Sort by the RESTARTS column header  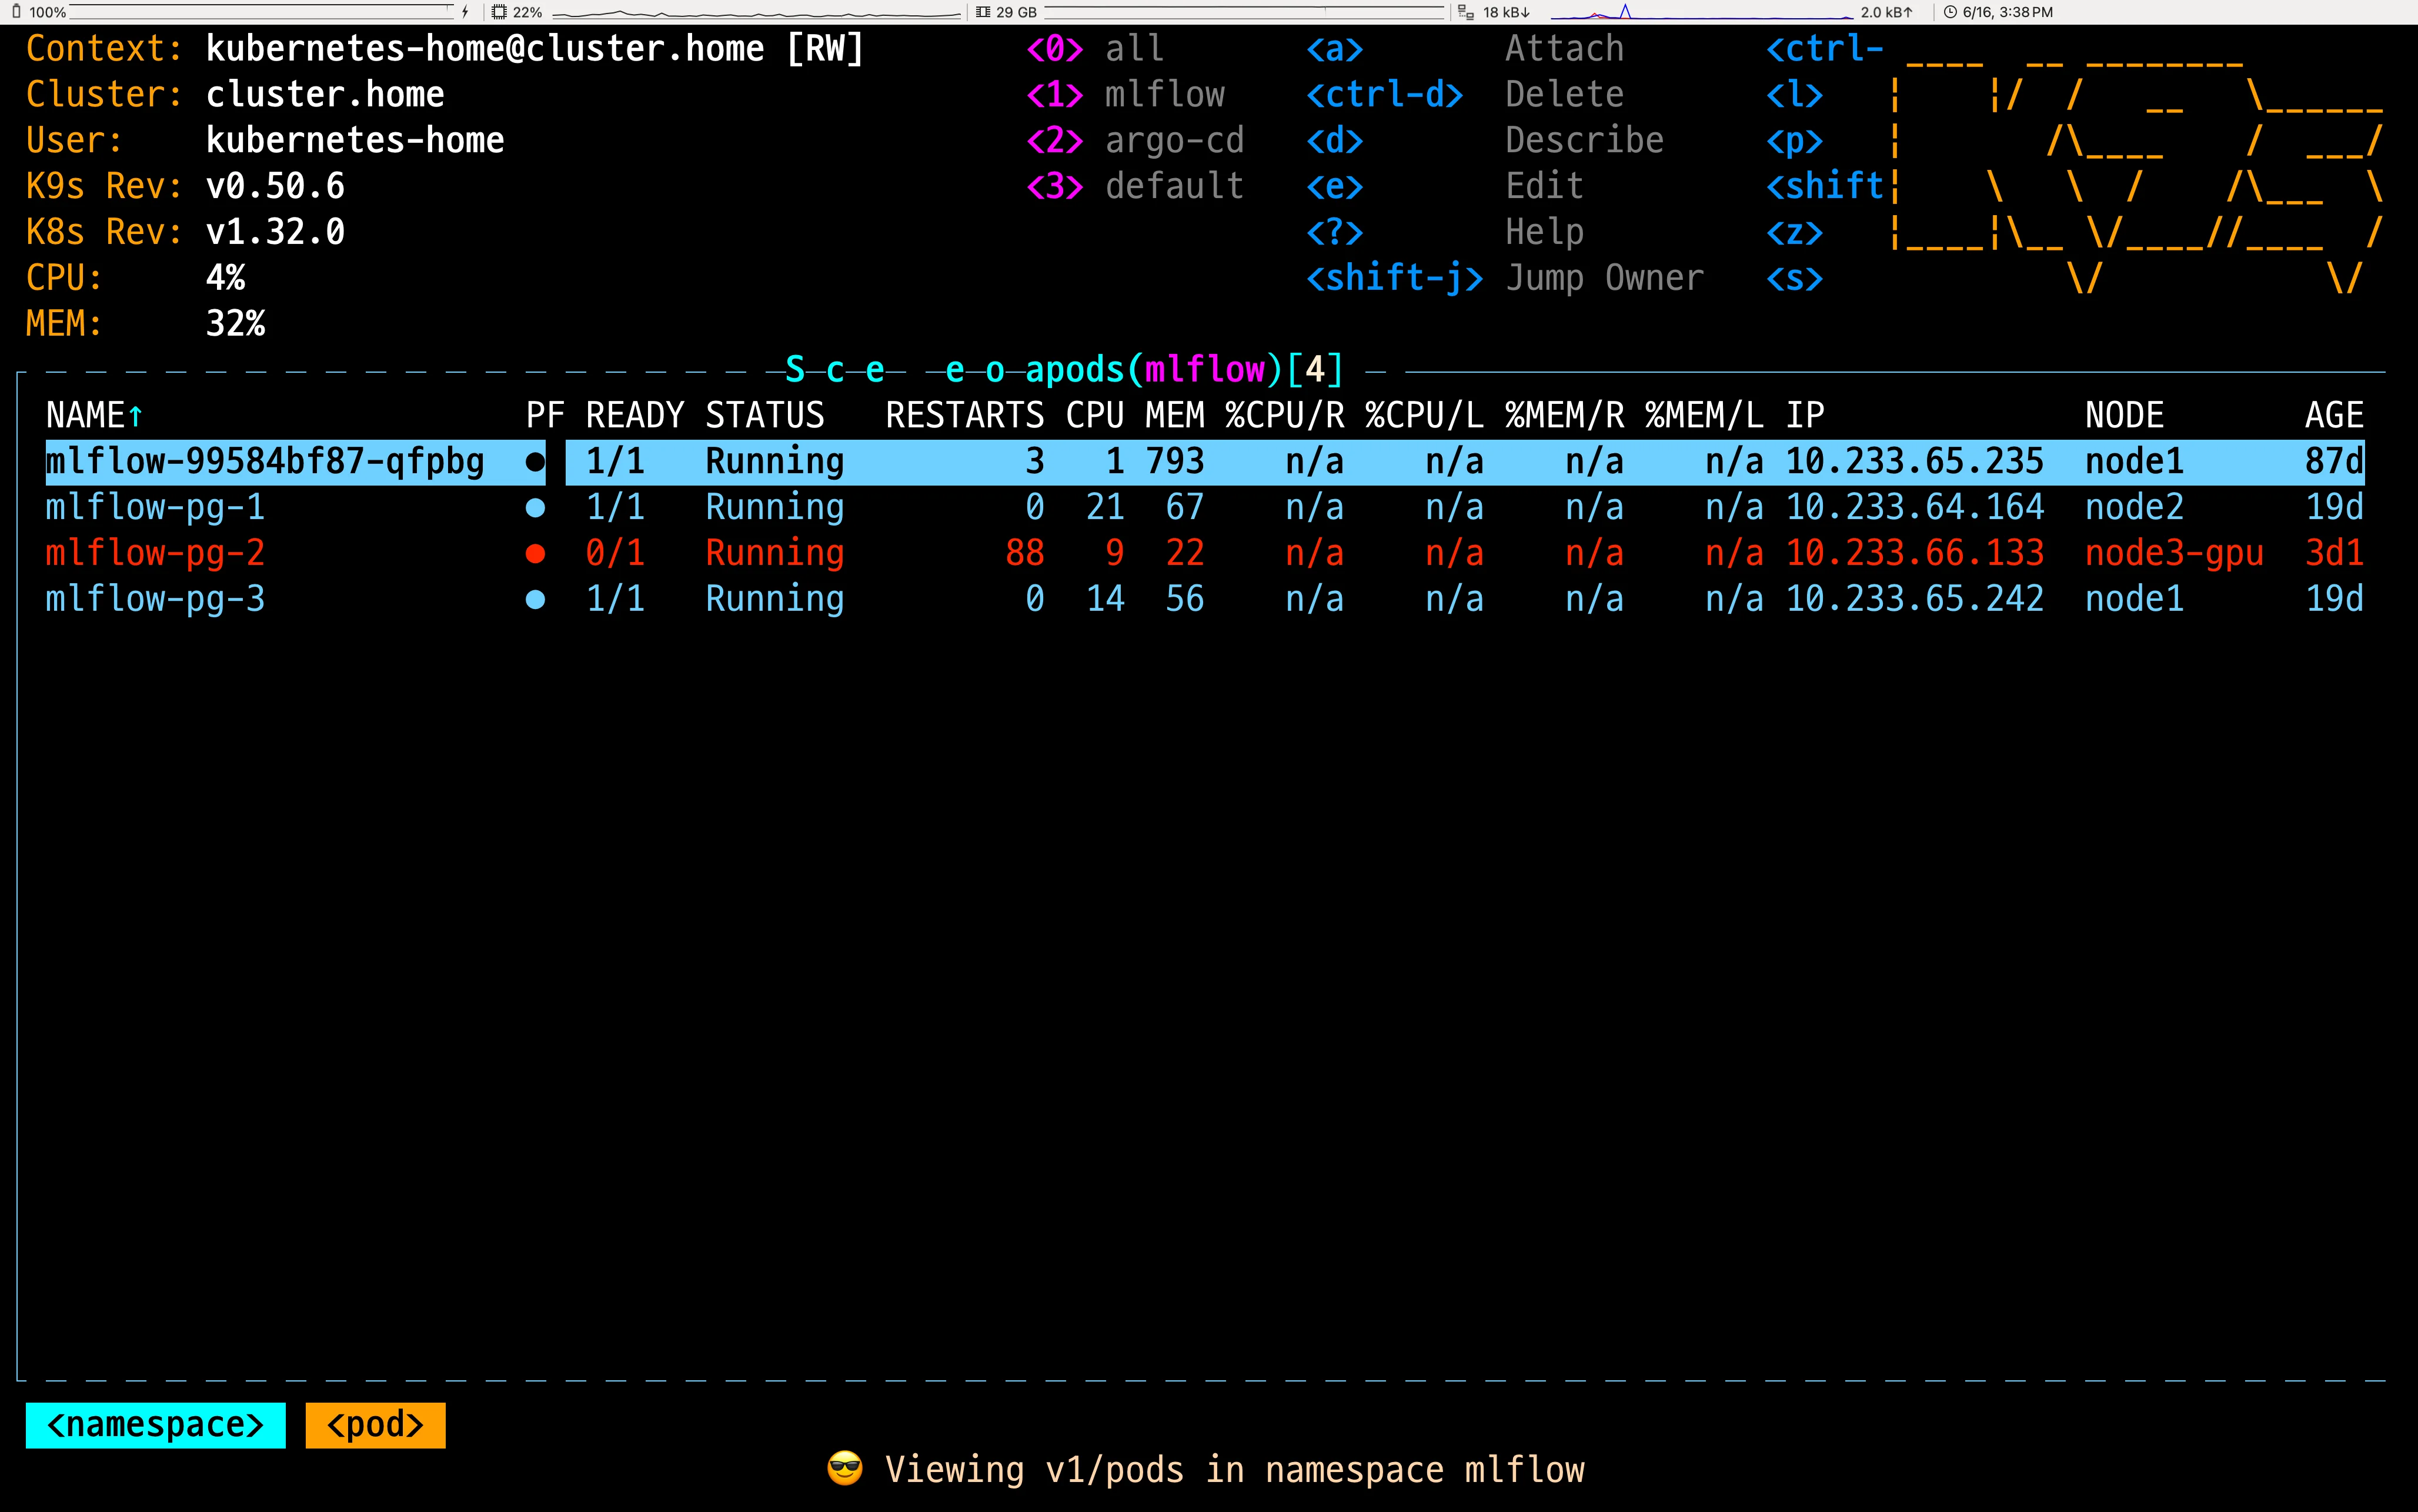point(964,415)
